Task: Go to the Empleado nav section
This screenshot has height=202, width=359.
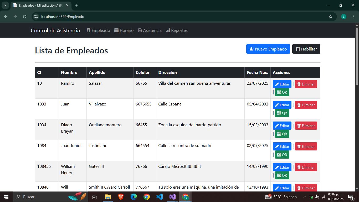Action: [98, 31]
